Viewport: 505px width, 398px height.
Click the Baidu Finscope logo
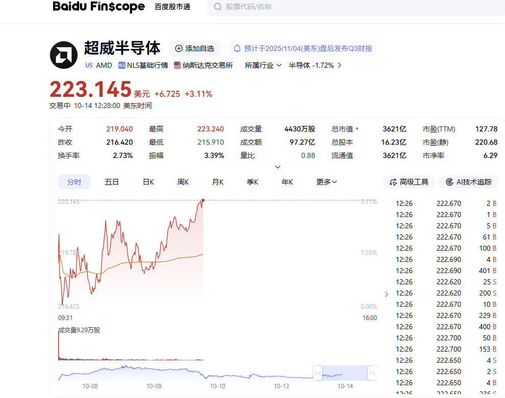[x=98, y=7]
